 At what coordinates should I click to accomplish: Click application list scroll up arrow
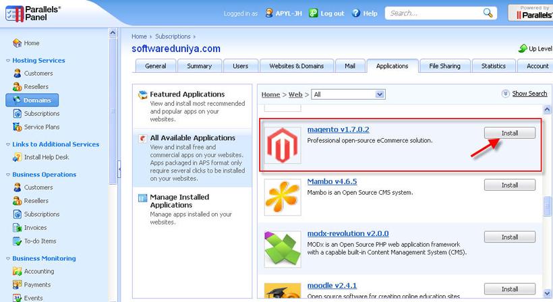tap(547, 109)
